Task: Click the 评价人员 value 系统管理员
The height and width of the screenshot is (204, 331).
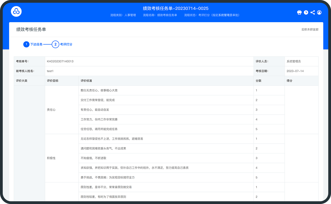Action: point(293,62)
